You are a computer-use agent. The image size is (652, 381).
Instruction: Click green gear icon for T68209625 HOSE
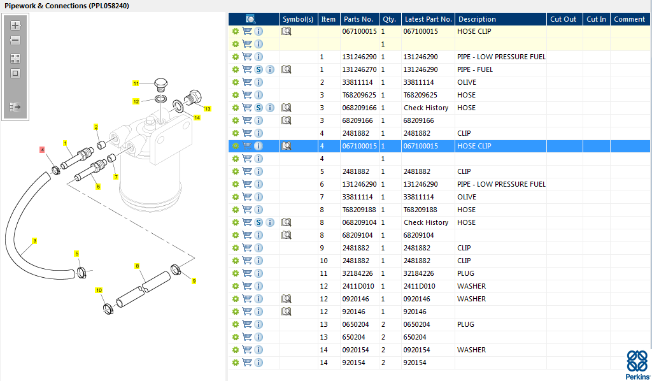tap(236, 95)
